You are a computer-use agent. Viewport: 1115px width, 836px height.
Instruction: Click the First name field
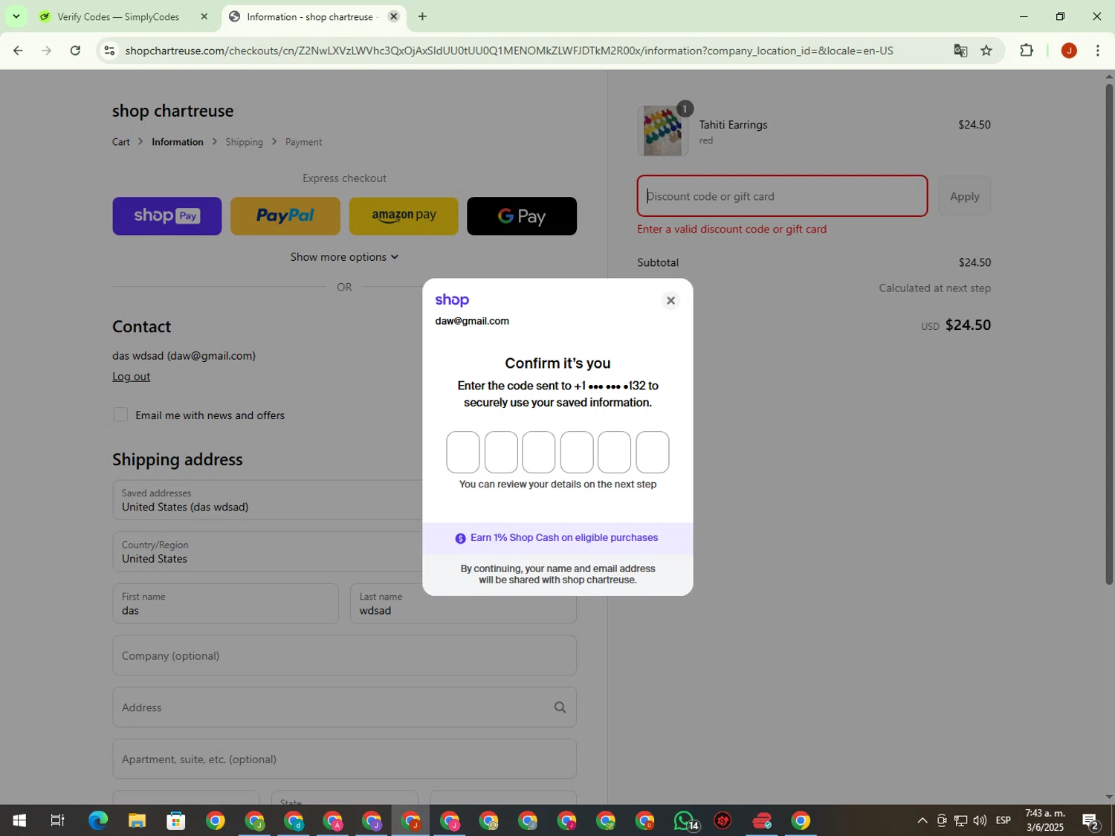click(x=225, y=603)
